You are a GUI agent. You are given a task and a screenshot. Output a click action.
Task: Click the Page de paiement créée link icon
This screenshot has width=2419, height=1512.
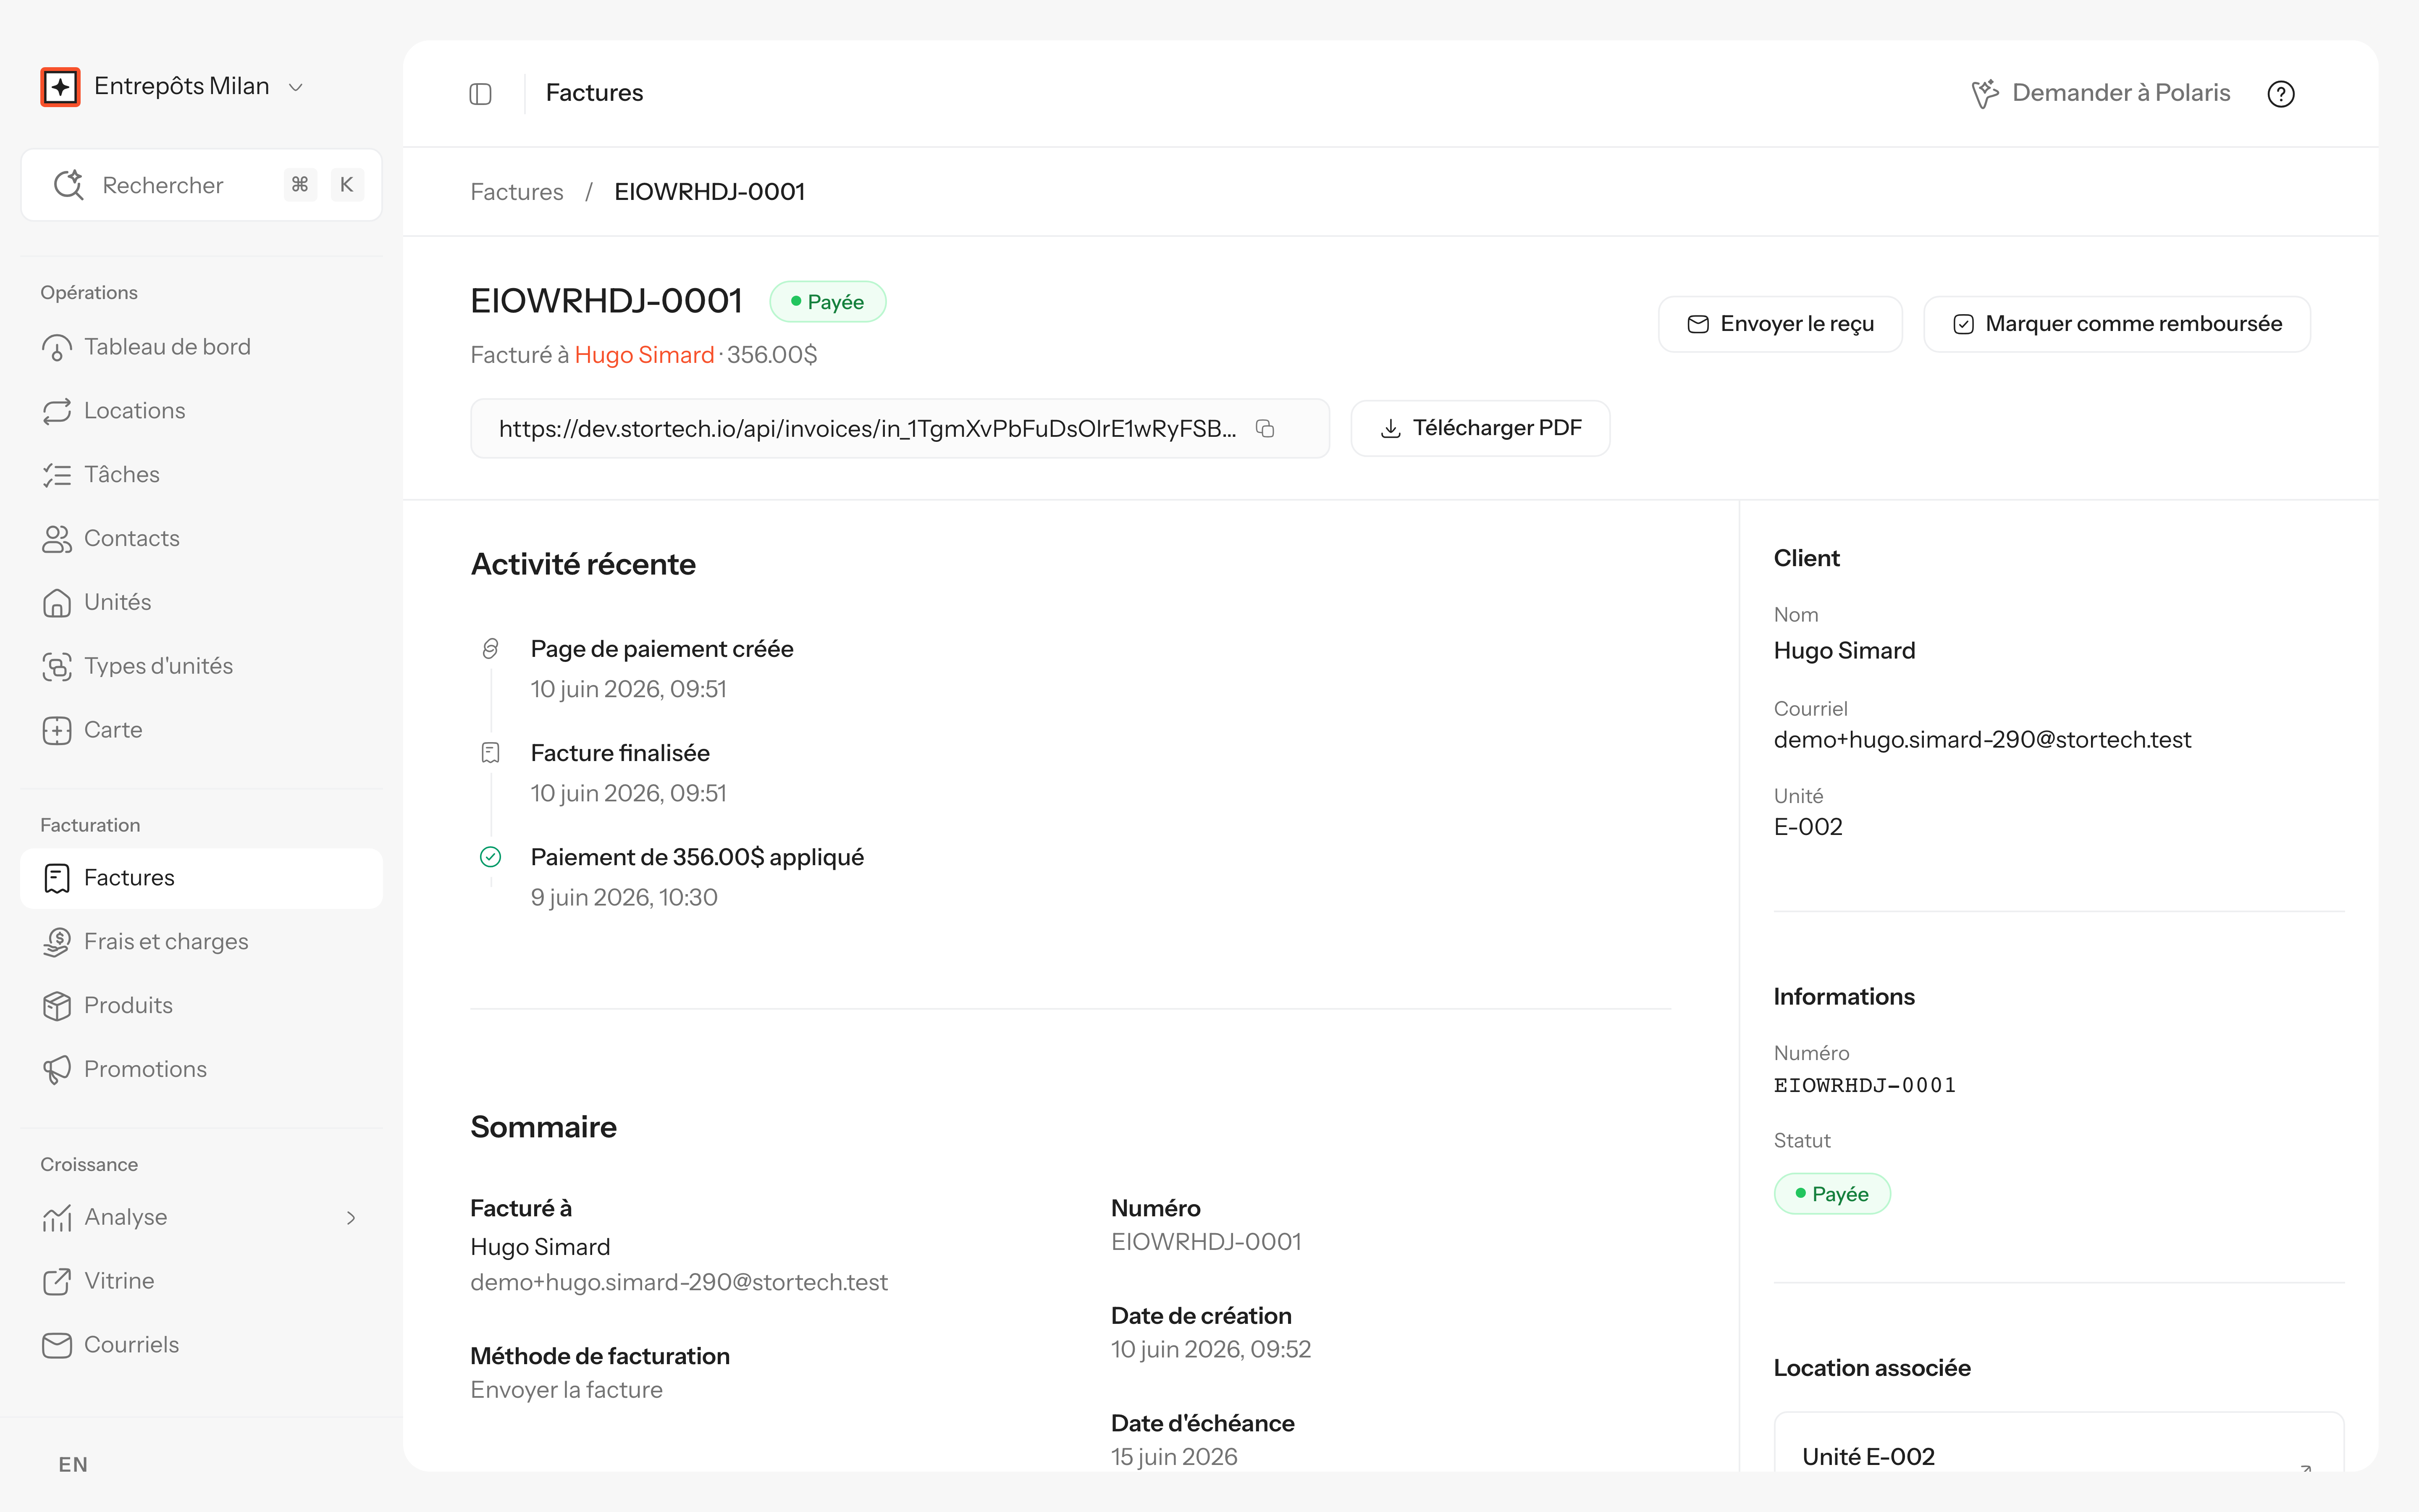coord(491,649)
